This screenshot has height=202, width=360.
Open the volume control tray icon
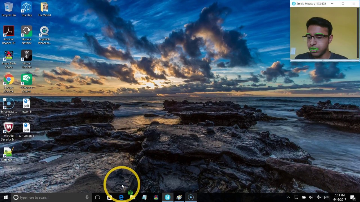coord(311,197)
